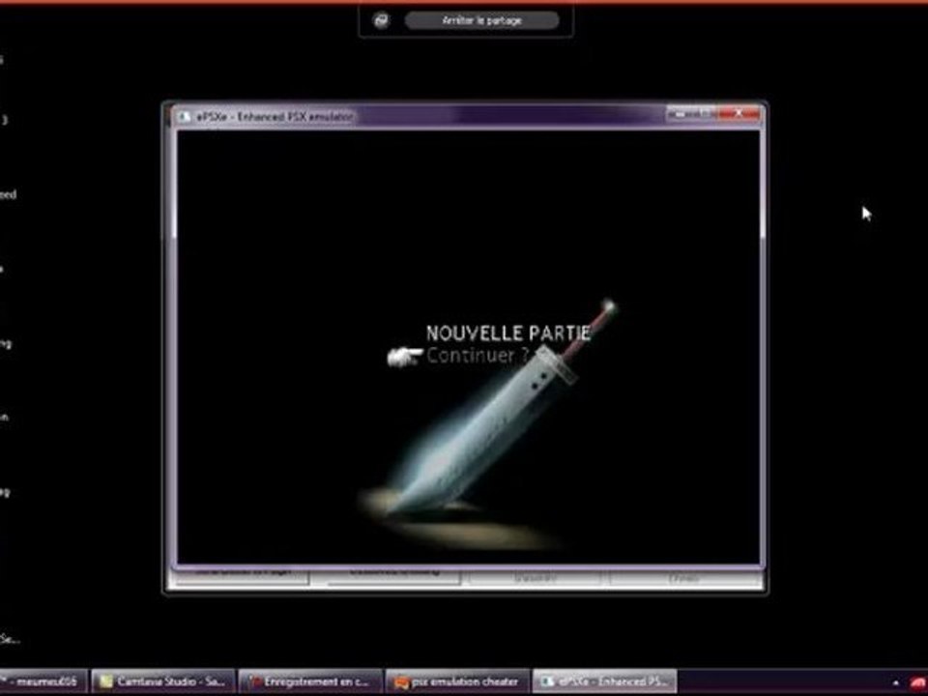Viewport: 928px width, 696px height.
Task: Minimize the ePSXe emulator window
Action: pyautogui.click(x=679, y=114)
